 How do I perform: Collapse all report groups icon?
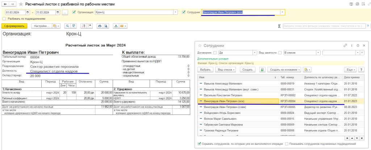(89, 26)
